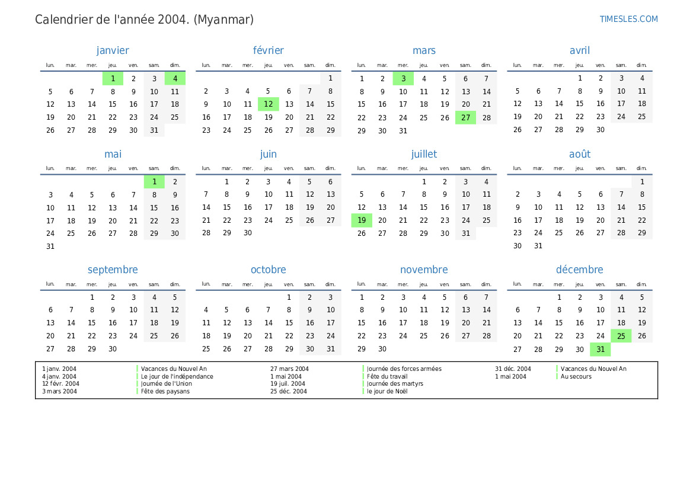Select highlighted 12 in février
The image size is (693, 490).
coord(268,104)
